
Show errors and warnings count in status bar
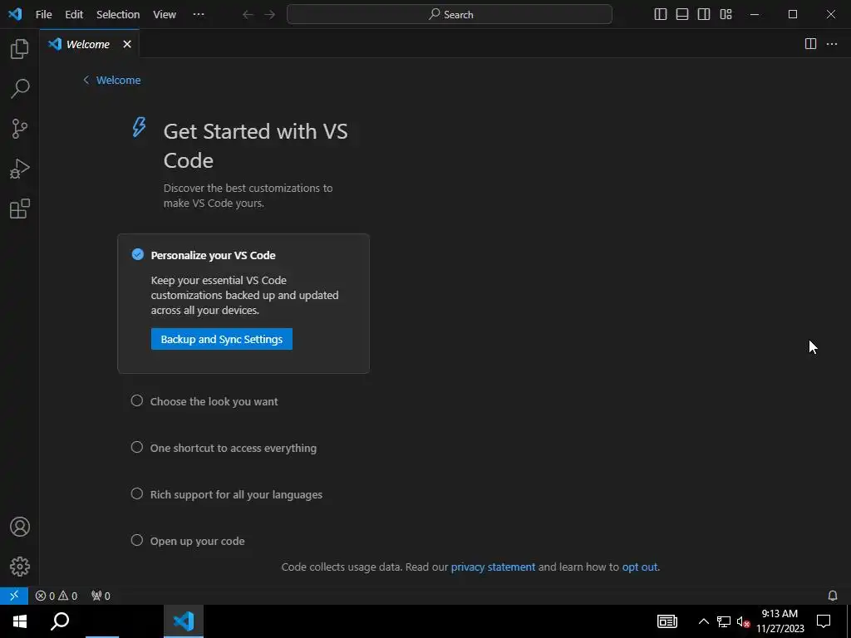click(57, 596)
